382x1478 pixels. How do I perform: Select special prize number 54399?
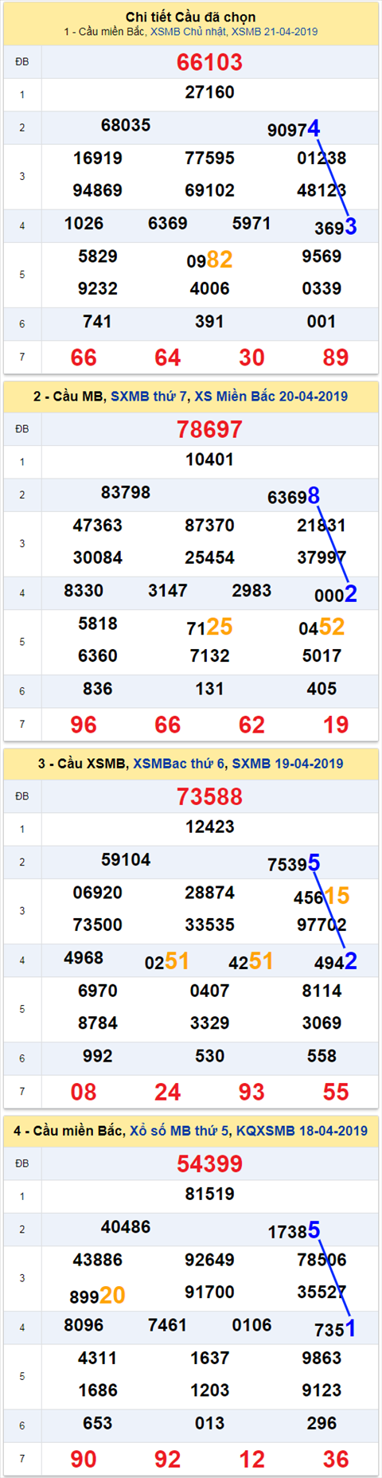click(209, 1163)
